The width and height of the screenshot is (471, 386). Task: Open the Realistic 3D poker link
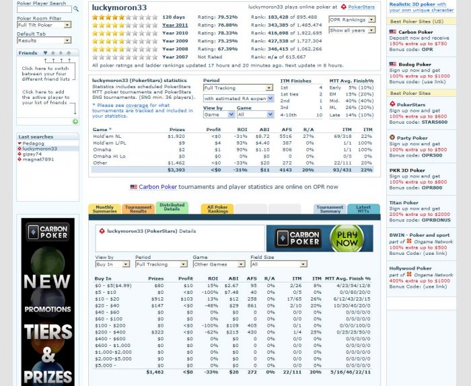point(421,7)
